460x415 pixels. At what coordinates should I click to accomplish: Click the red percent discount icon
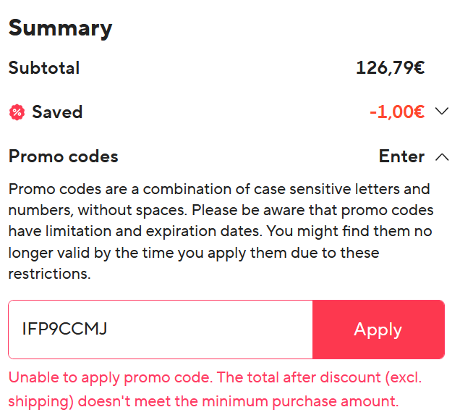coord(17,112)
